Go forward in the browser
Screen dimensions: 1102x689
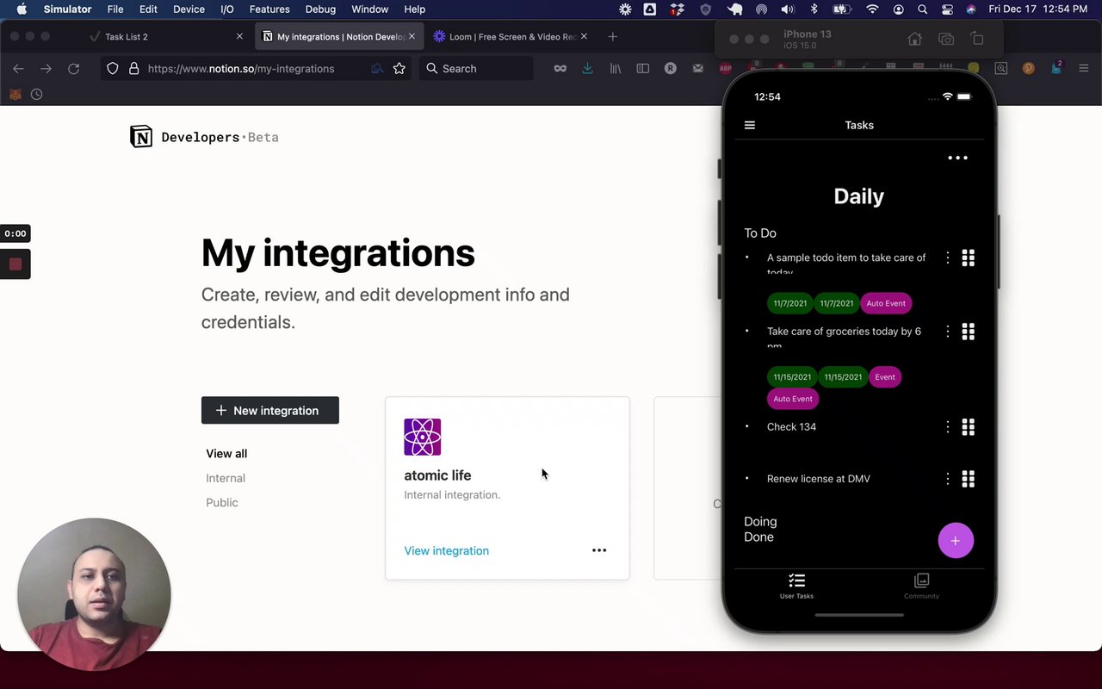point(46,69)
